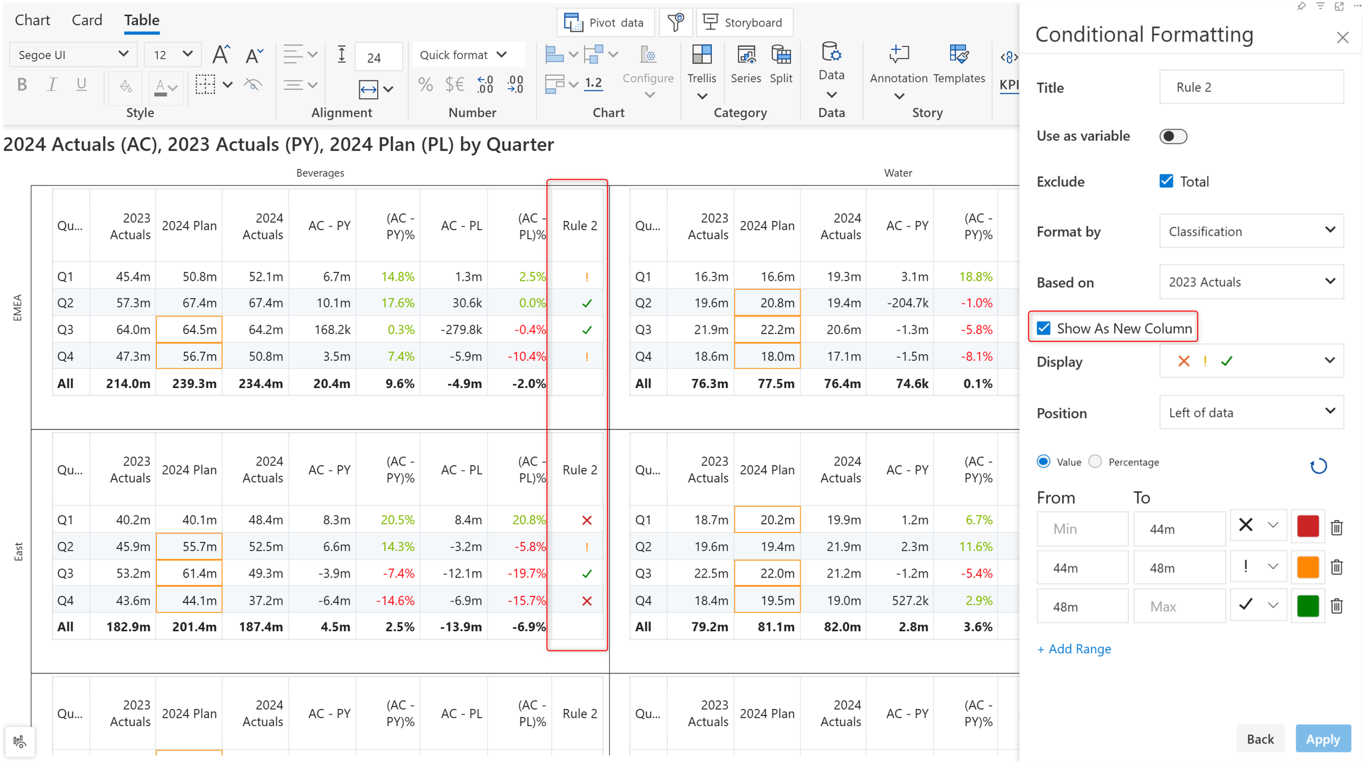This screenshot has height=764, width=1364.
Task: Delete the 44m to 48m range
Action: [x=1336, y=567]
